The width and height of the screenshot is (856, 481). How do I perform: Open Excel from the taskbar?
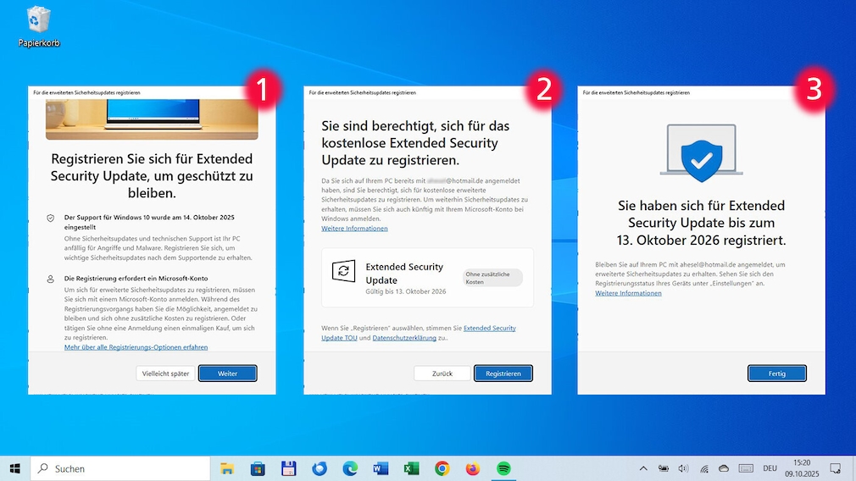[411, 468]
